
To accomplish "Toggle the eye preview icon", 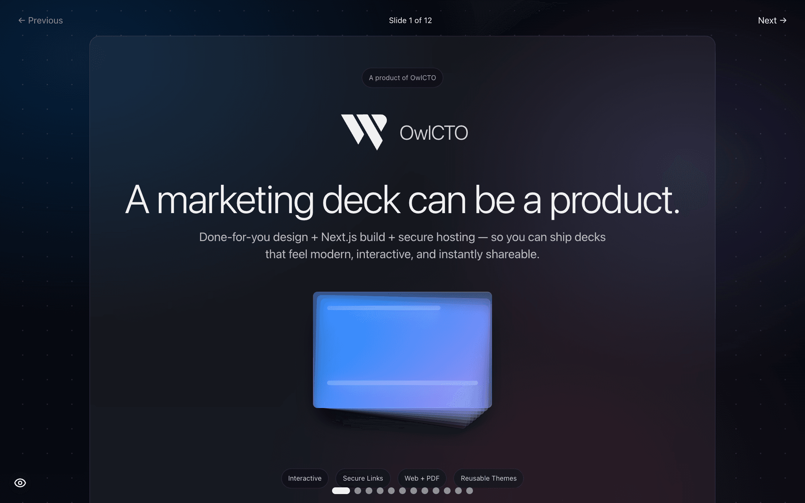I will [20, 483].
